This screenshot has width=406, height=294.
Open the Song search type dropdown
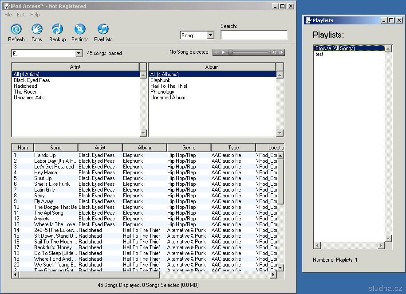pos(210,35)
